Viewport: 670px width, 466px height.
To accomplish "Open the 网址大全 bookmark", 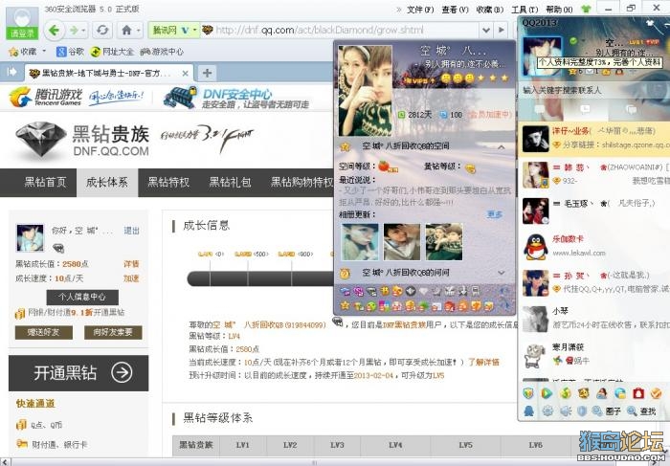I will pyautogui.click(x=112, y=52).
